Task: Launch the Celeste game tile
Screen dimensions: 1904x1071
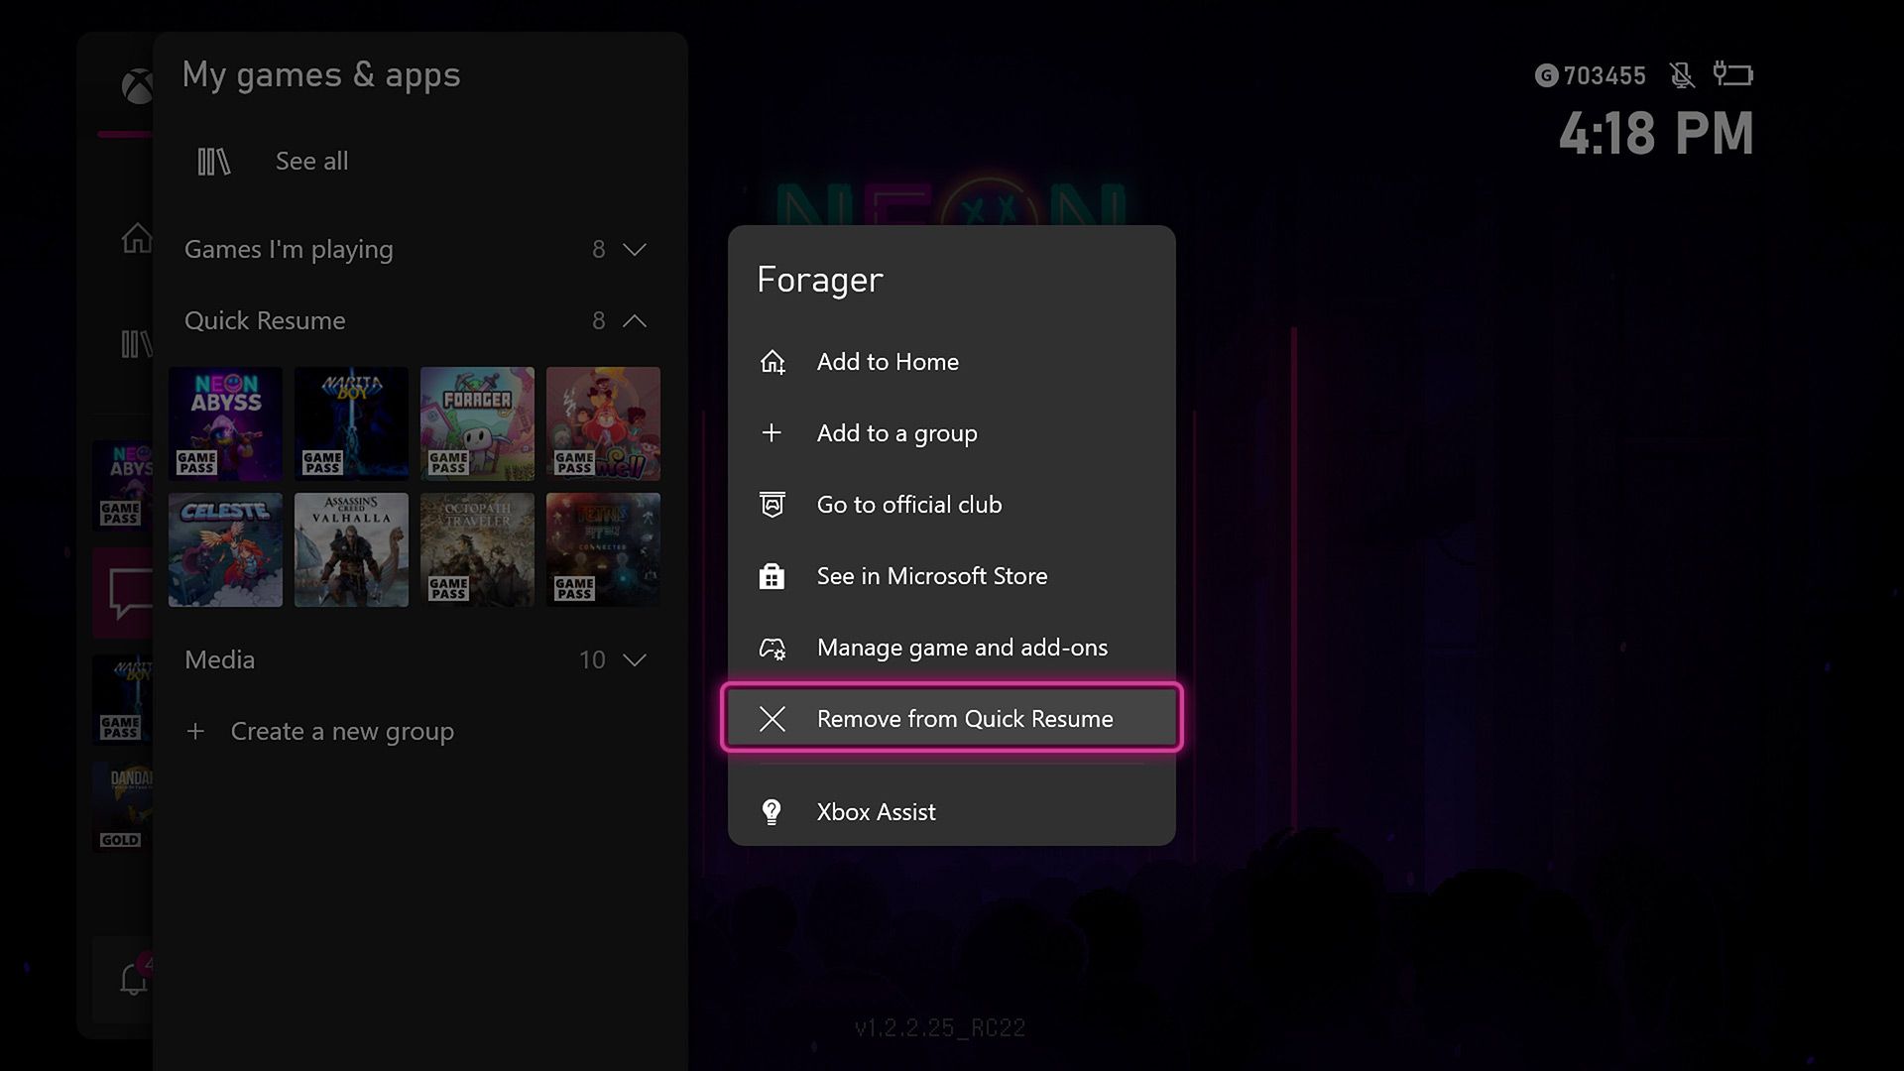Action: 225,549
